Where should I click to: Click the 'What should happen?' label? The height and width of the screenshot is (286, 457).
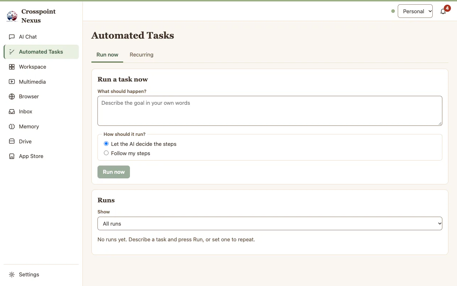(122, 92)
